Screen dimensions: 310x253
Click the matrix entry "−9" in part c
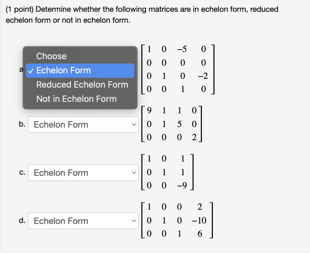point(182,185)
